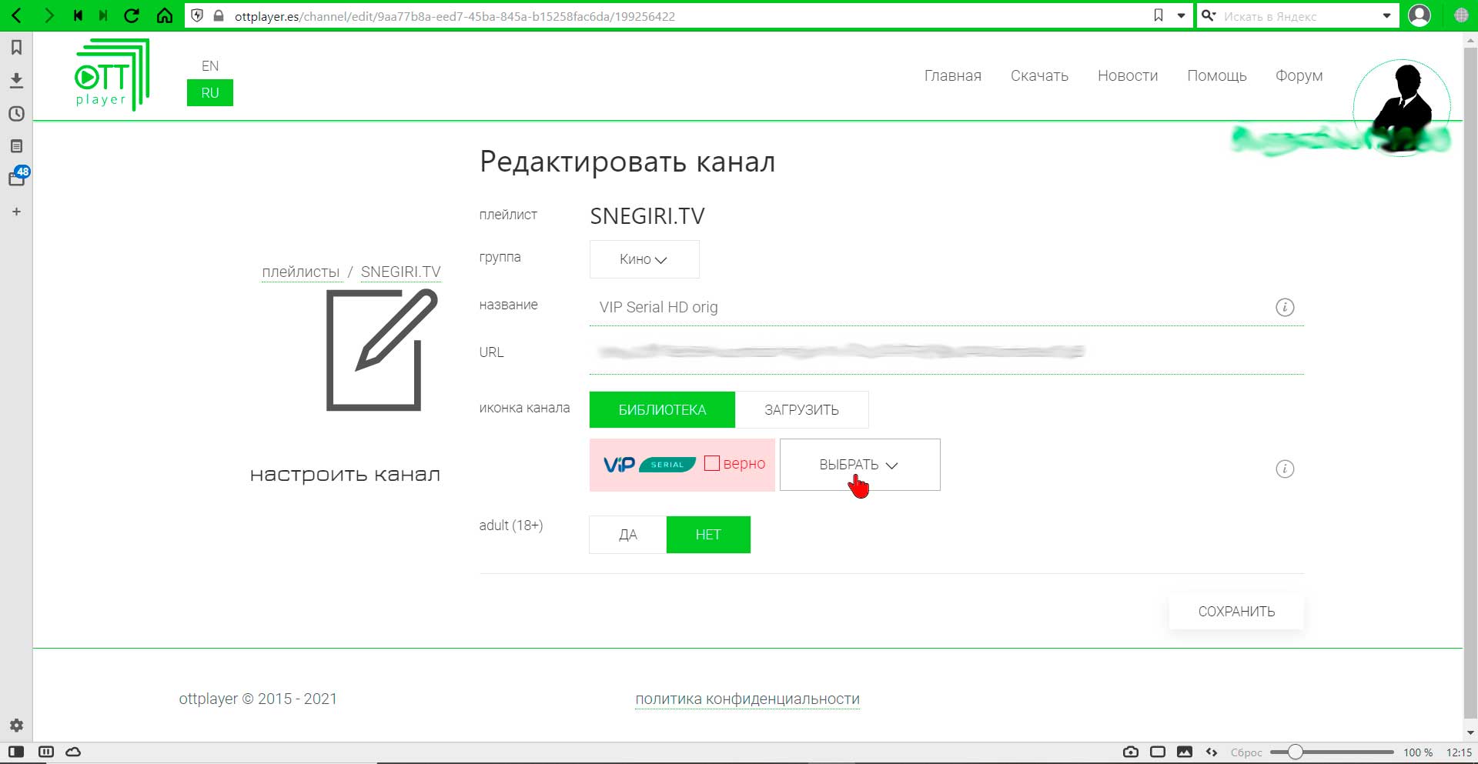
Task: Click the 12:15 clock in status bar
Action: [1459, 752]
